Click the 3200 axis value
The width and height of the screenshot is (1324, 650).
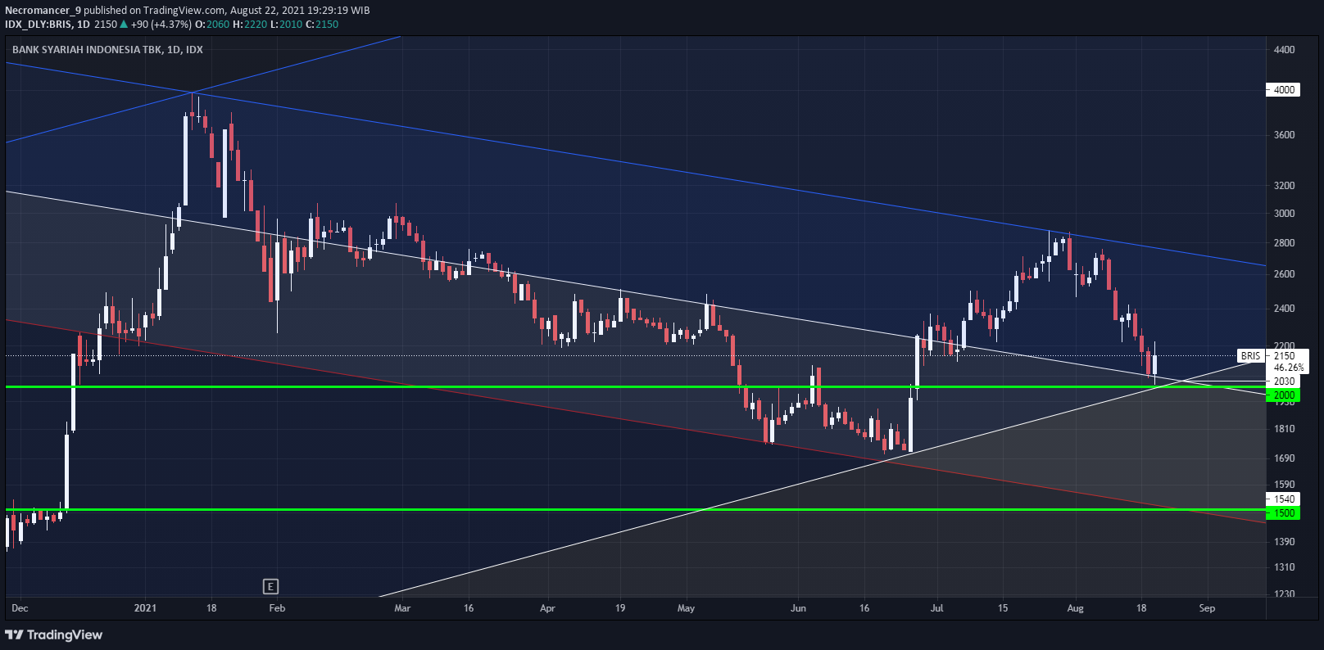pos(1284,185)
